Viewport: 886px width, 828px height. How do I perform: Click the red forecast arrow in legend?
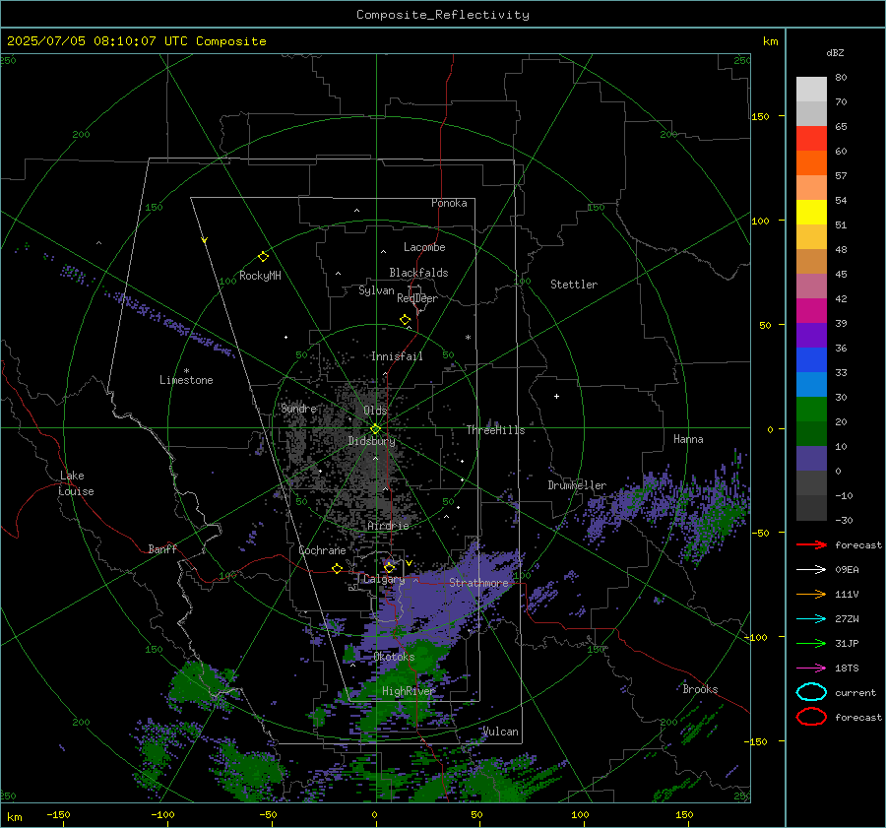pyautogui.click(x=811, y=544)
